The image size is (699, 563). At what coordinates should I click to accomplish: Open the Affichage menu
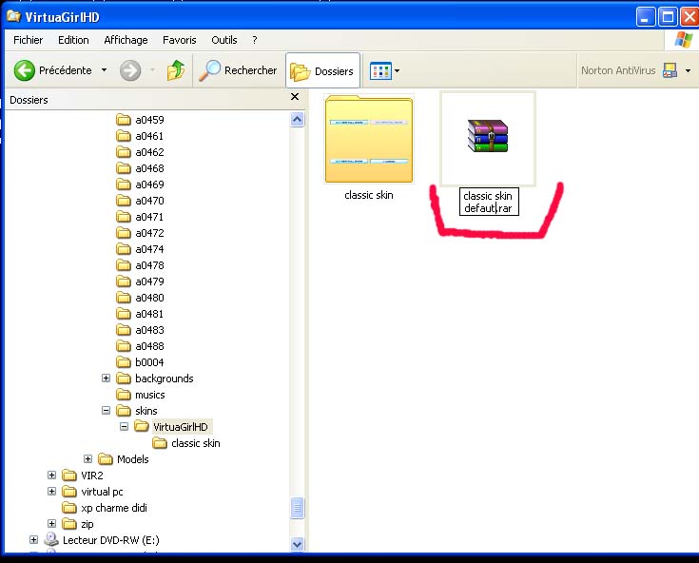[126, 40]
